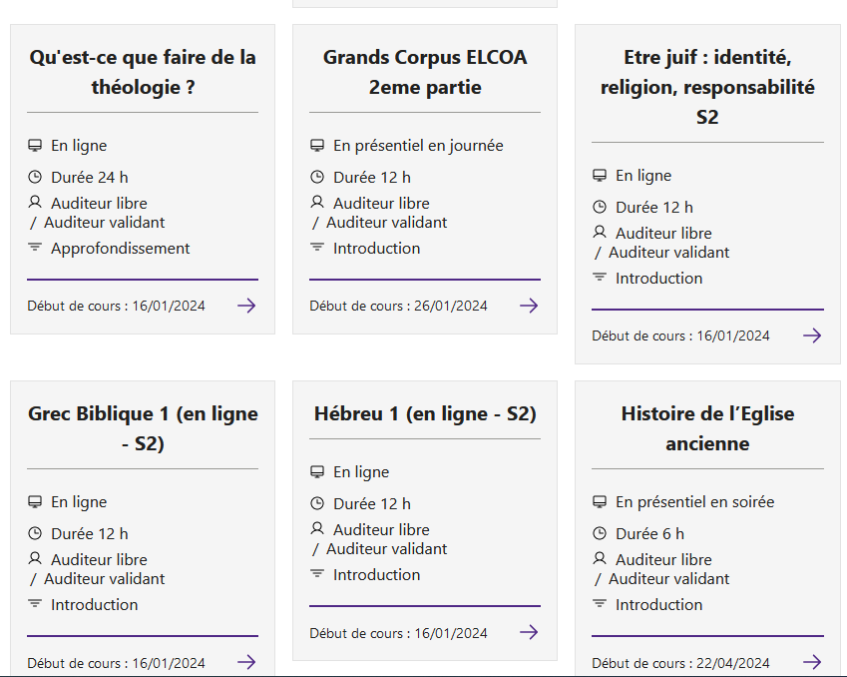The image size is (847, 677).
Task: Open Histoire de l'Eglise ancienne via arrow
Action: pyautogui.click(x=812, y=662)
